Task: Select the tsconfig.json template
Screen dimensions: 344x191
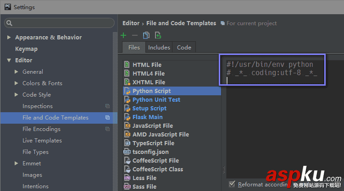Action: pyautogui.click(x=150, y=152)
